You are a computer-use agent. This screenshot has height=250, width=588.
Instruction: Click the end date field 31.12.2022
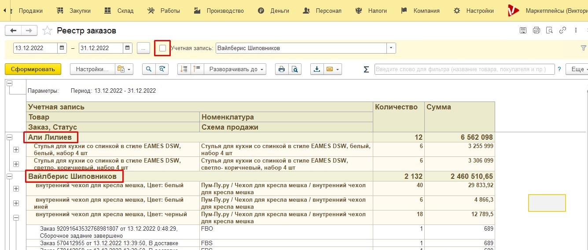click(101, 48)
